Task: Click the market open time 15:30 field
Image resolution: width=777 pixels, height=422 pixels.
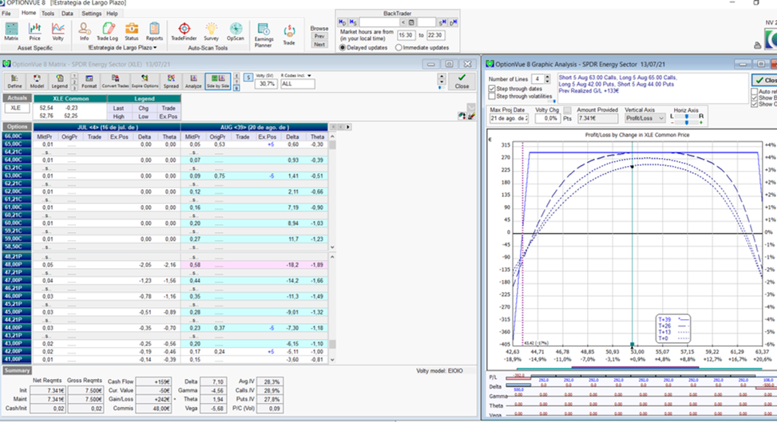Action: [x=406, y=35]
